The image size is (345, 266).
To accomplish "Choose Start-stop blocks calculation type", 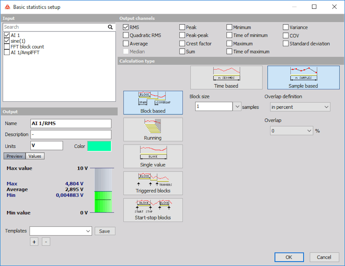I will 153,210.
